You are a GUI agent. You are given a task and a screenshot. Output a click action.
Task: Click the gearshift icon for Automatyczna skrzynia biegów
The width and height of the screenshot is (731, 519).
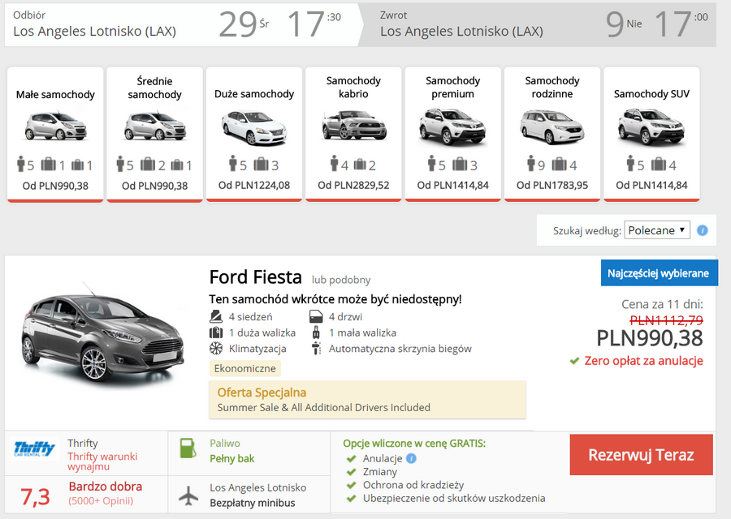(x=316, y=348)
